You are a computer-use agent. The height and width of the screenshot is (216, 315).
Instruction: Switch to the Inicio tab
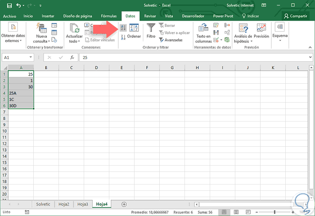(x=28, y=16)
